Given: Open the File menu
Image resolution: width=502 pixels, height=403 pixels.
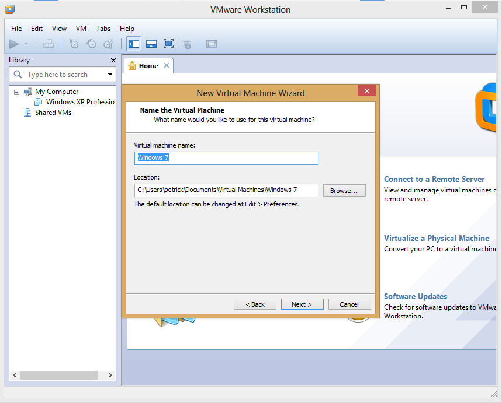Looking at the screenshot, I should click(x=16, y=29).
